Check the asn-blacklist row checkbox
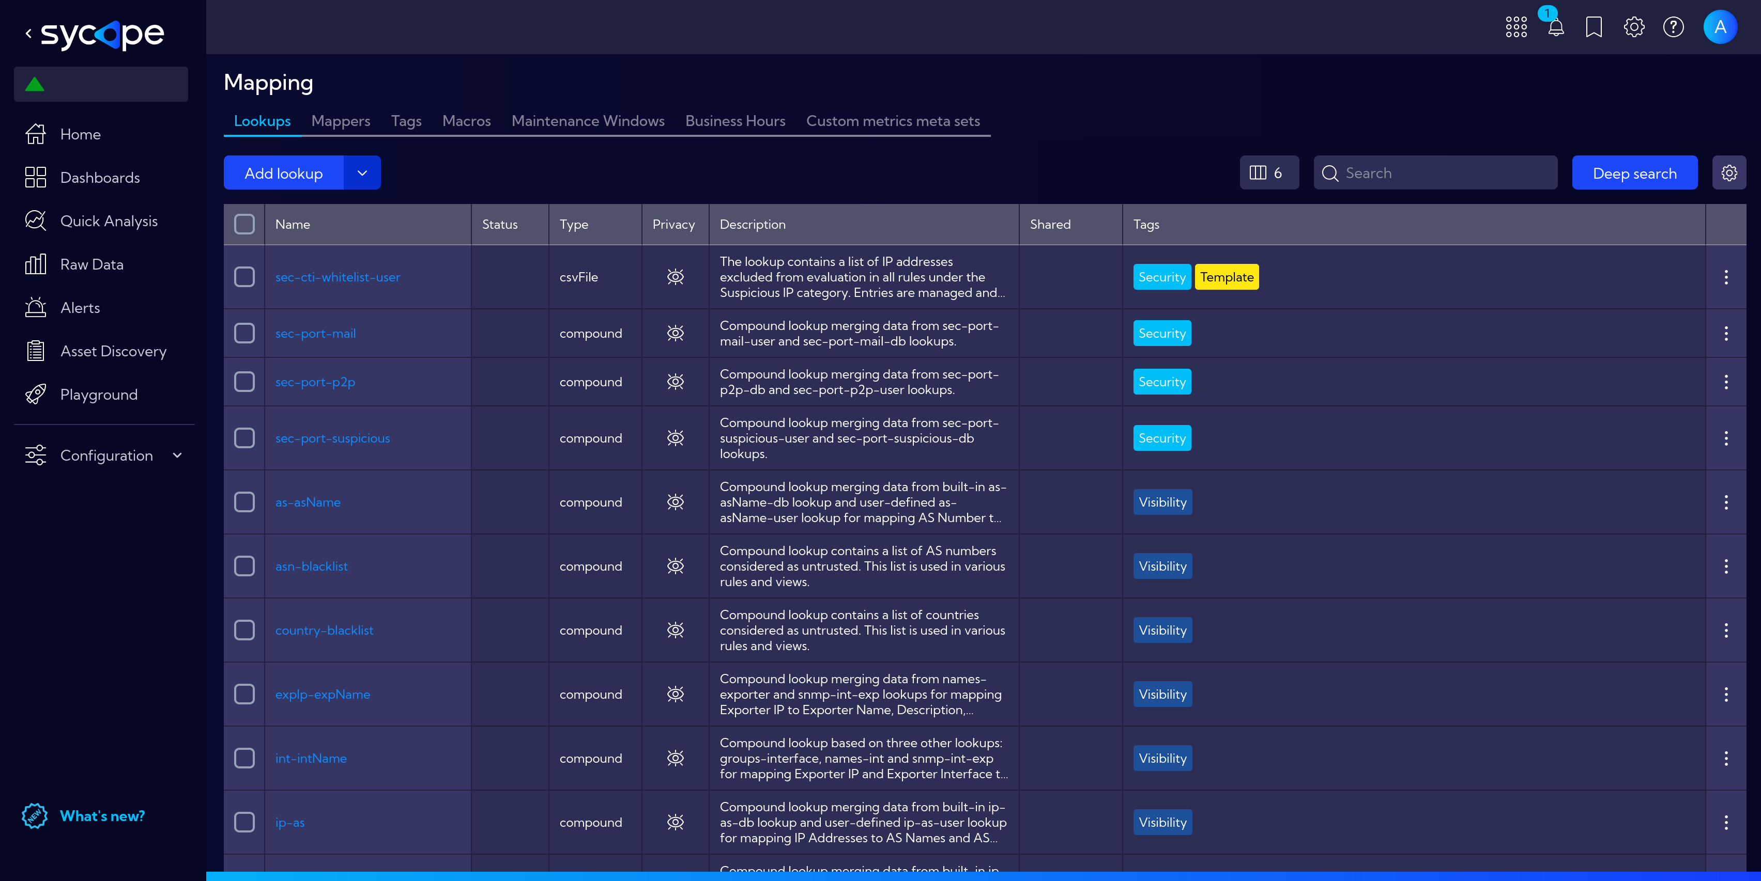Viewport: 1761px width, 881px height. point(244,566)
